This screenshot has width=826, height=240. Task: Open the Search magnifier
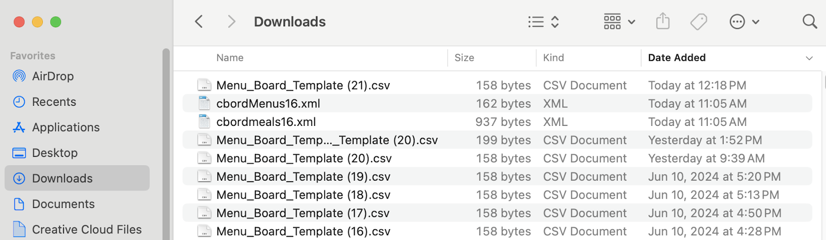tap(809, 22)
